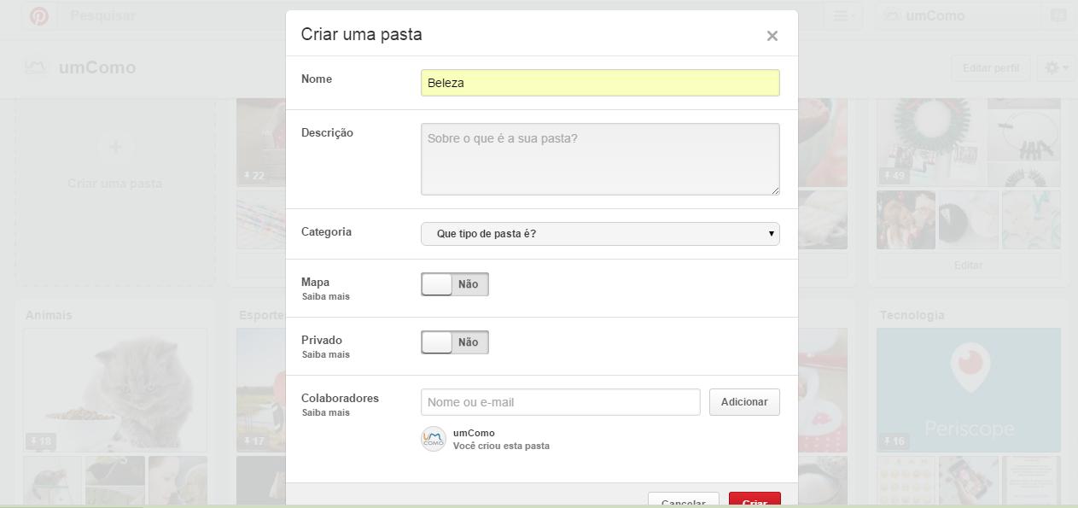The height and width of the screenshot is (508, 1078).
Task: Click the plus icon for new pasta
Action: 115,147
